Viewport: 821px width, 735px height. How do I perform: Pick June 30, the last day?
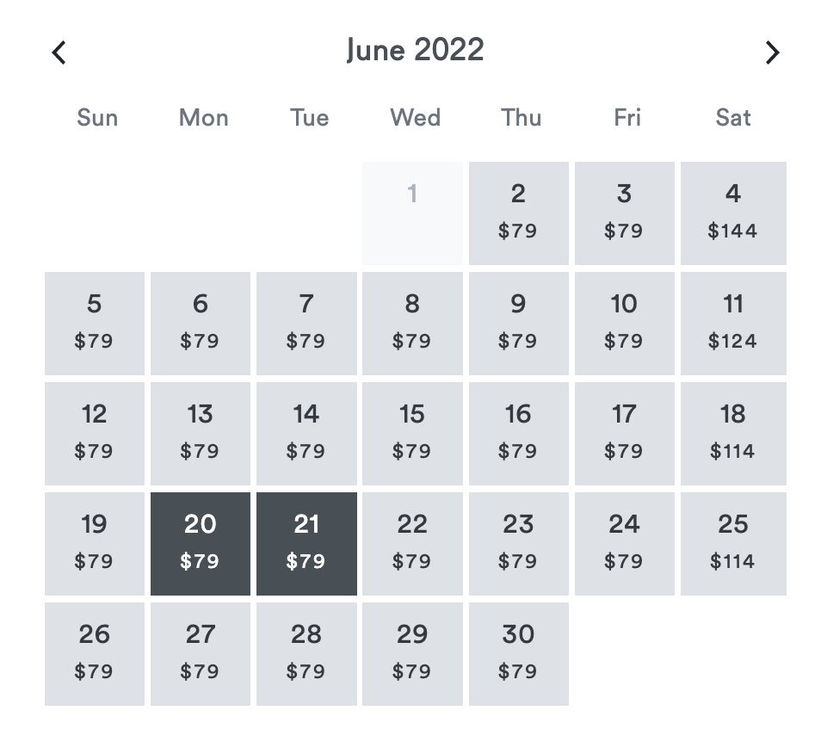click(518, 654)
